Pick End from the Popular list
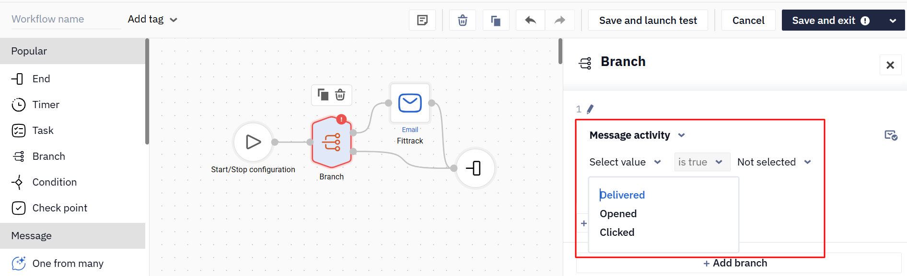This screenshot has width=907, height=276. pos(72,79)
